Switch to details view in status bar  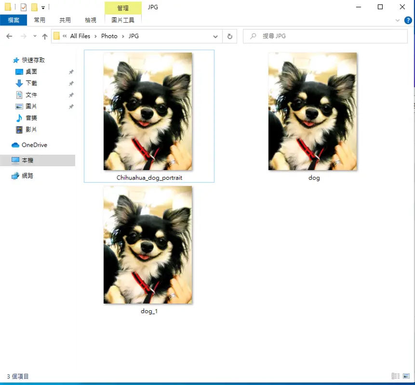(x=396, y=376)
